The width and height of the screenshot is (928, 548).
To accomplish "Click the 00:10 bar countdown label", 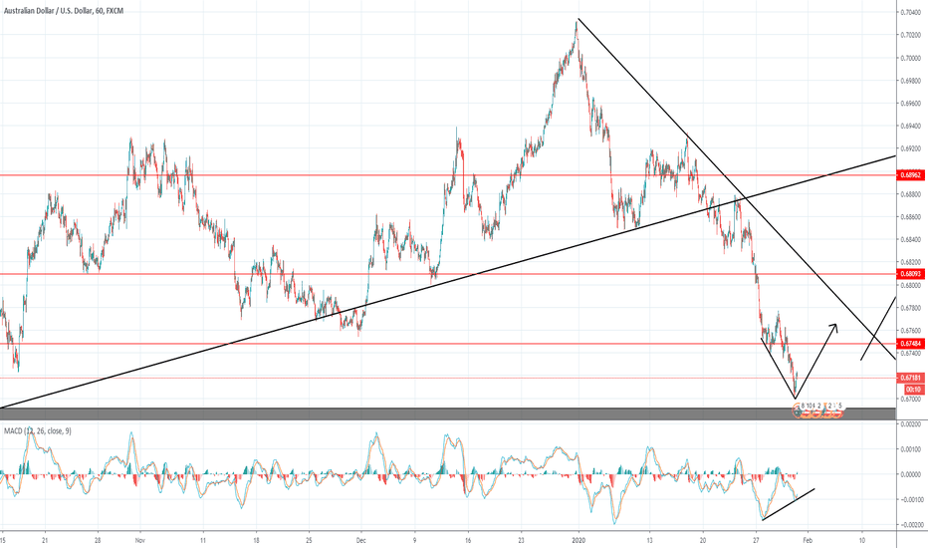I will point(913,390).
